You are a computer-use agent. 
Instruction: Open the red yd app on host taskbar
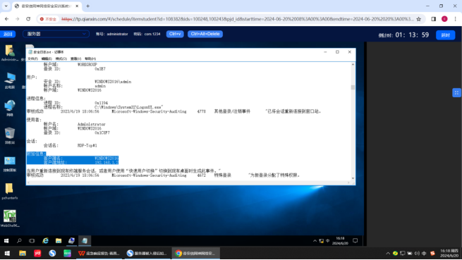pos(37,253)
